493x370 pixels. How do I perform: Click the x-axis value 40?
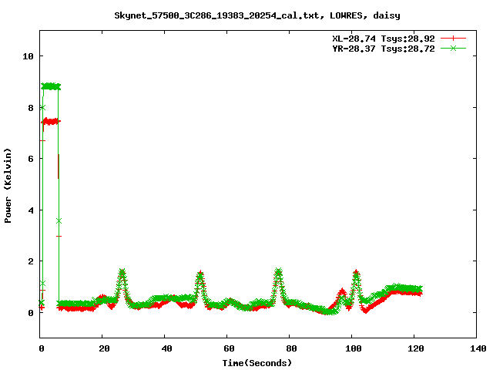coord(166,348)
